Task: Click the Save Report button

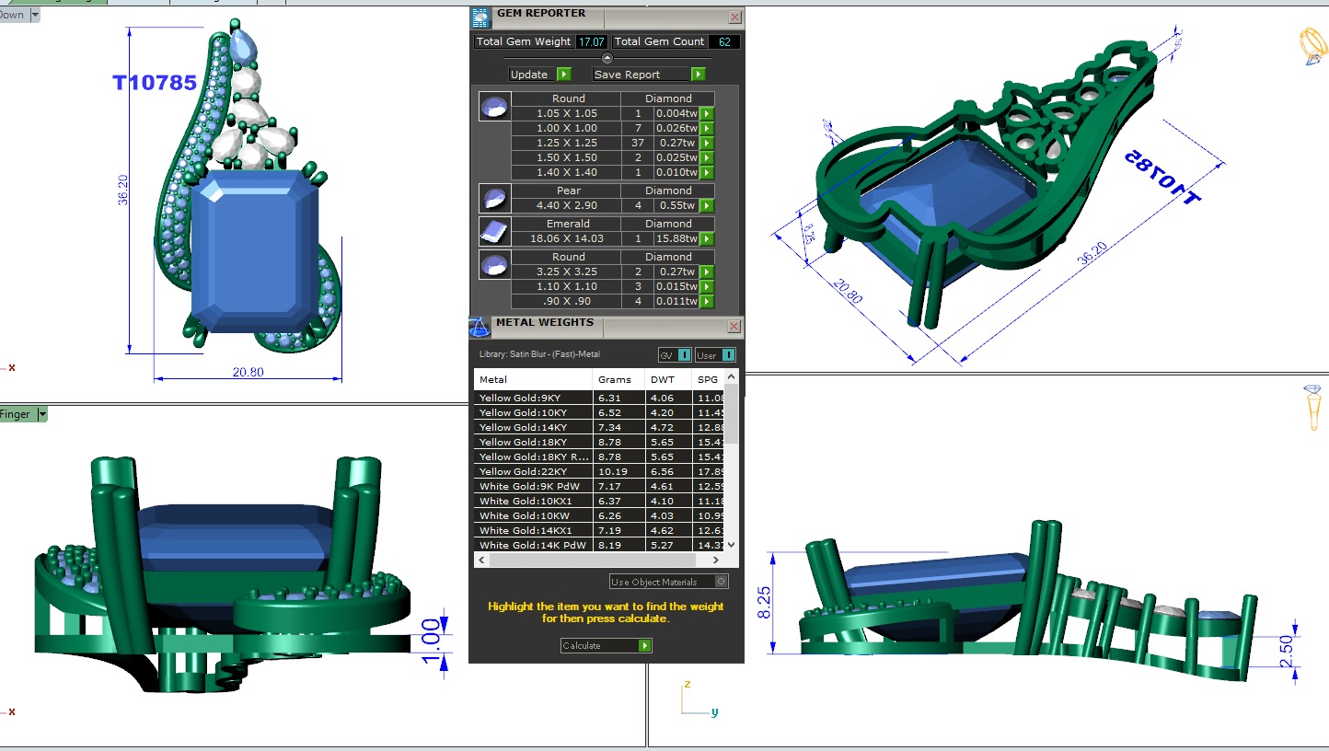Action: pos(649,75)
